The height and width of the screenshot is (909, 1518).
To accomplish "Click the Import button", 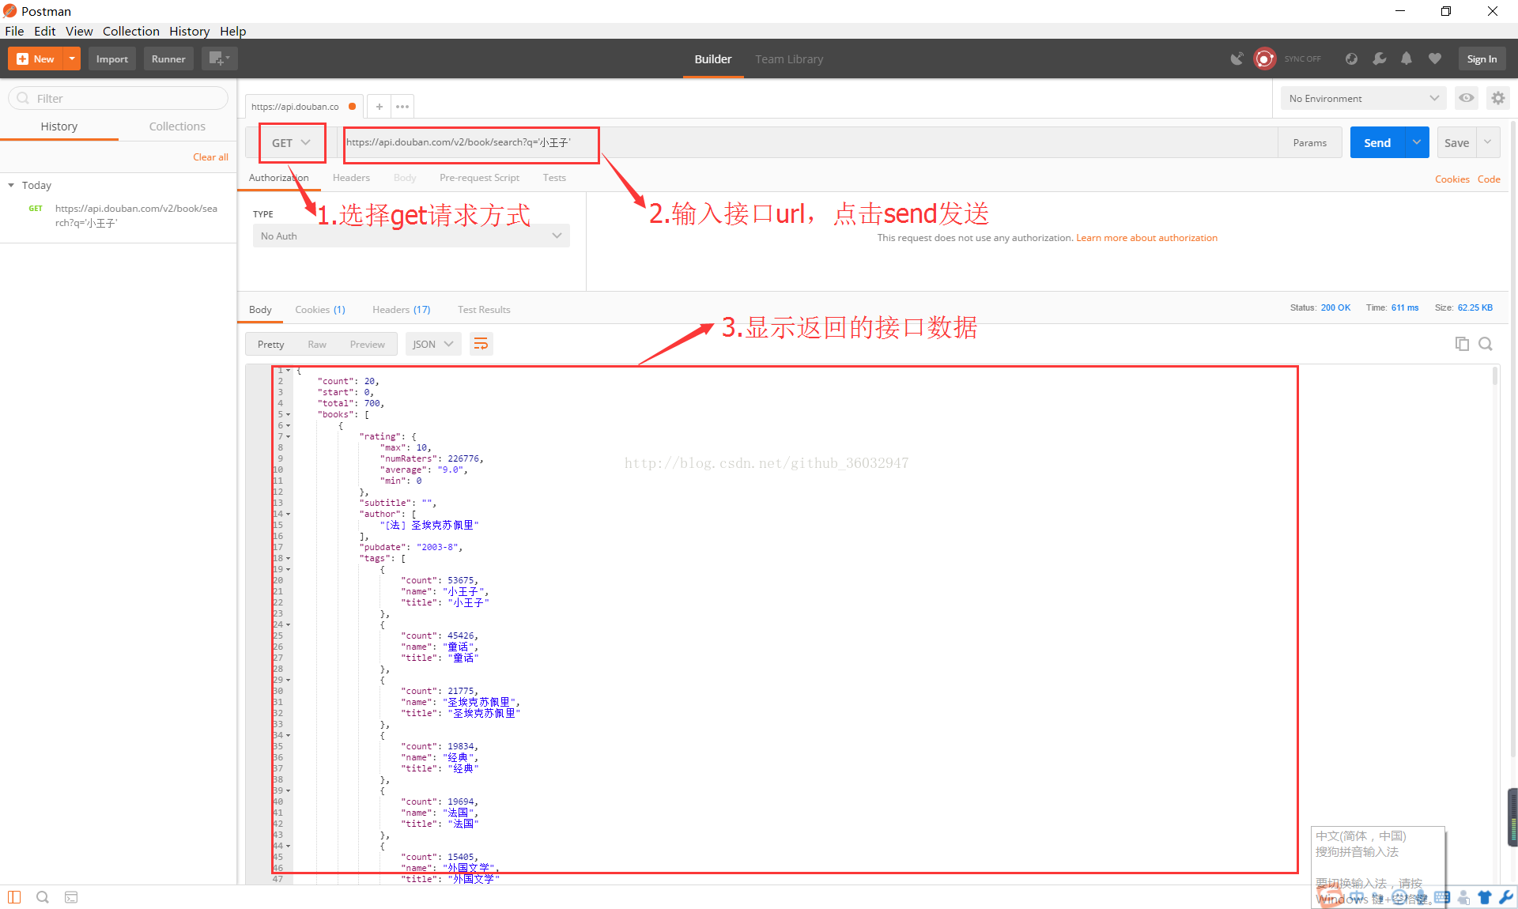I will [x=112, y=59].
